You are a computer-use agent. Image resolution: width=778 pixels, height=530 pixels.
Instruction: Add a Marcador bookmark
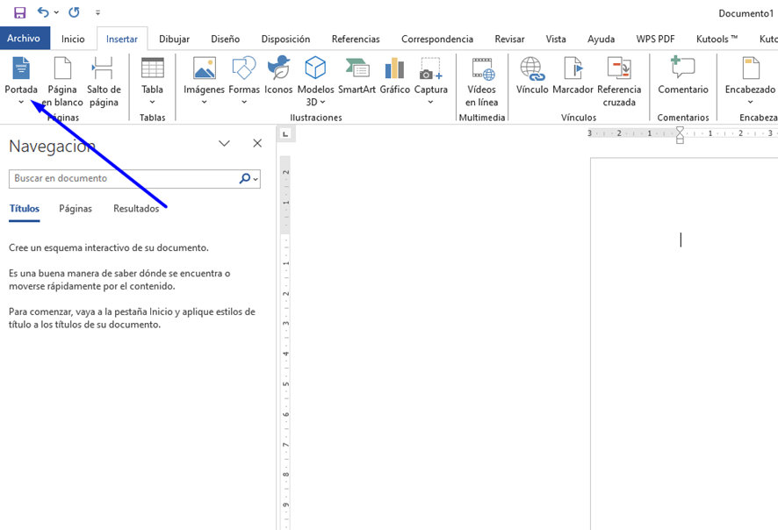click(573, 75)
